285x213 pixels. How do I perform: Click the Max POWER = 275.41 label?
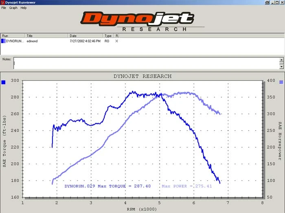coord(187,186)
